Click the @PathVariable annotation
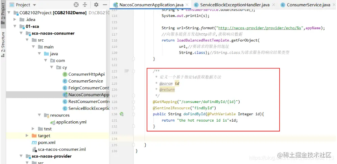 222,114
